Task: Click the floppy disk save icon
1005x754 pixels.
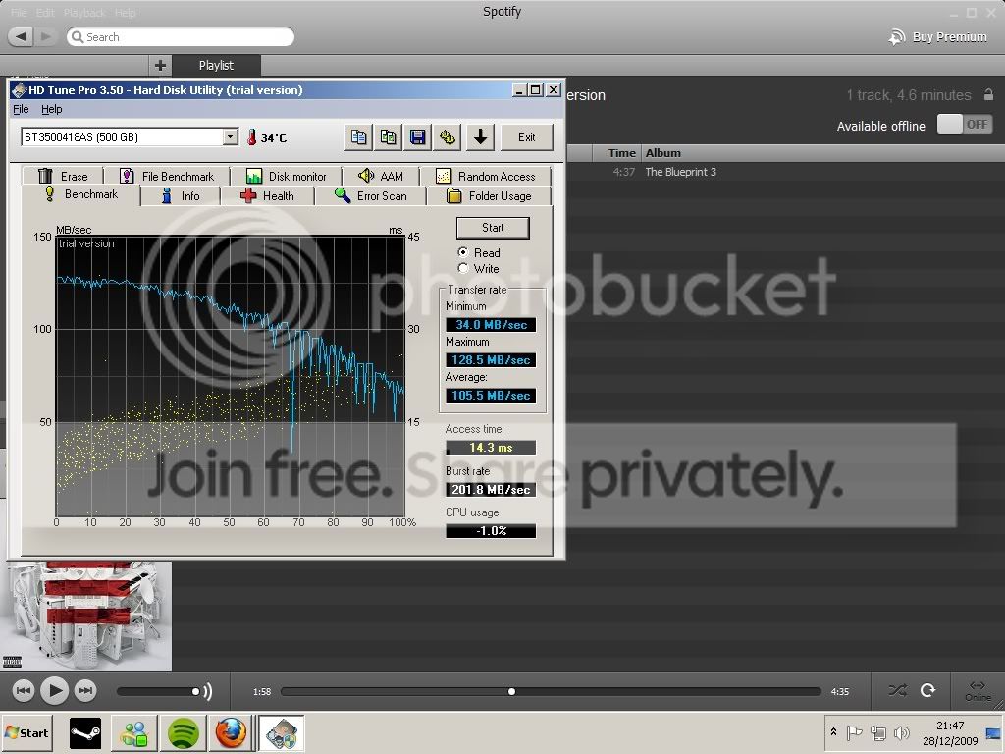Action: coord(418,137)
